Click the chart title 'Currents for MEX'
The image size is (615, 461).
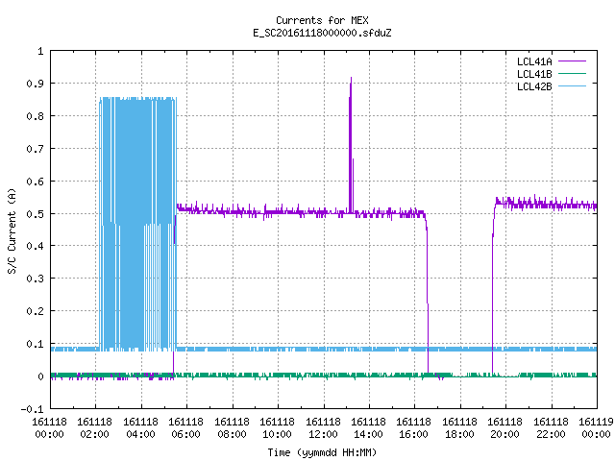click(x=322, y=20)
